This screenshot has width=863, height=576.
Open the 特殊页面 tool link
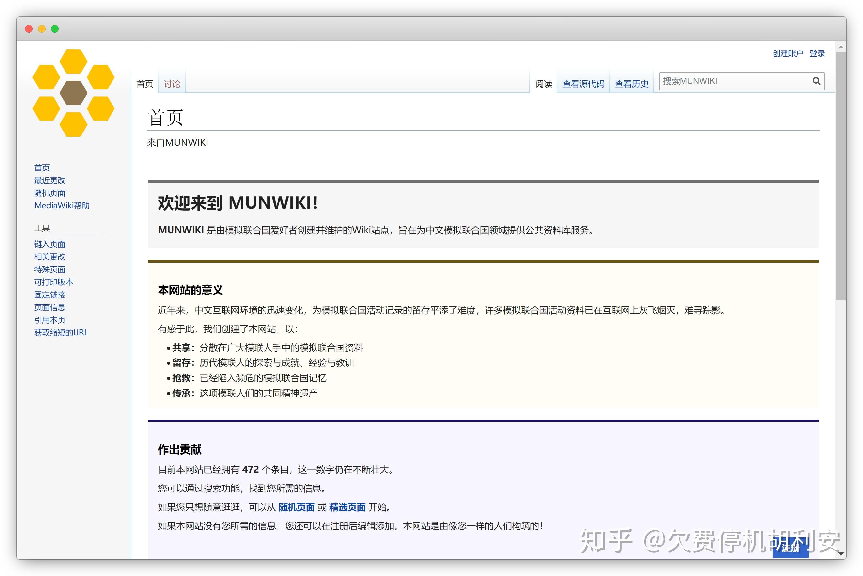coord(50,269)
